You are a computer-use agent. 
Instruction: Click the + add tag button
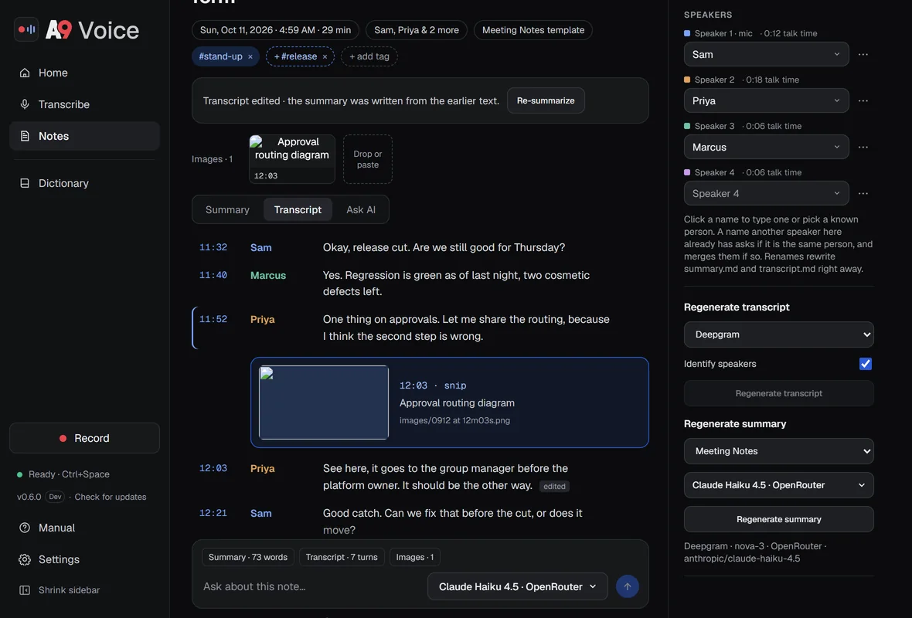click(369, 56)
